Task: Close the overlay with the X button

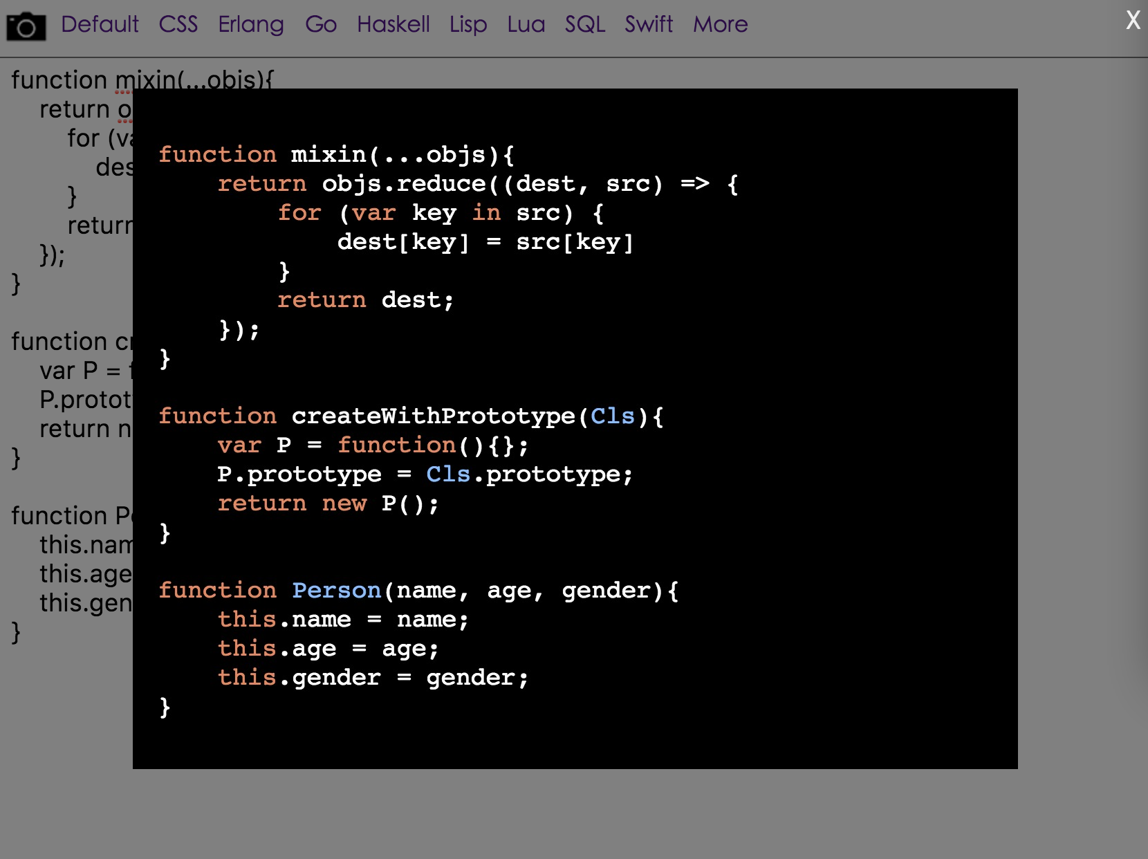Action: (1133, 20)
